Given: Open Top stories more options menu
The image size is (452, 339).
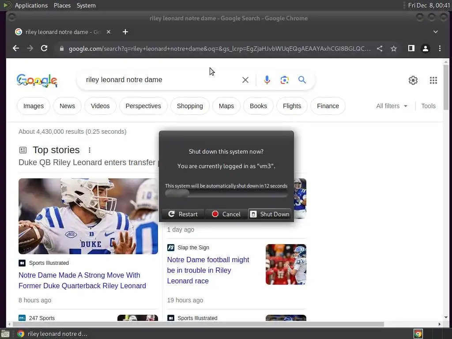Looking at the screenshot, I should point(90,150).
